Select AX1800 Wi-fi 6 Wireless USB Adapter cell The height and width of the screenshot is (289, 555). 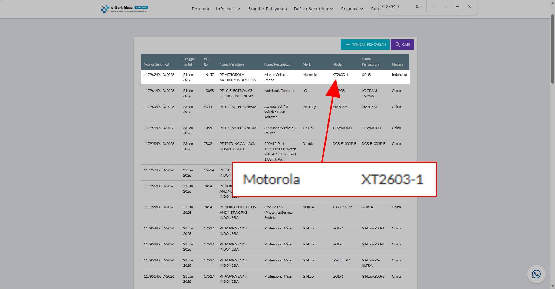[276, 112]
